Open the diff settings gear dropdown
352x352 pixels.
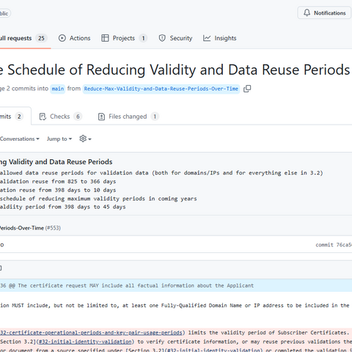click(85, 139)
